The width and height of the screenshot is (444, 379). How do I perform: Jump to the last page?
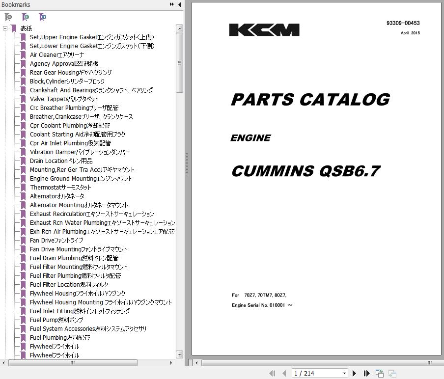tap(366, 373)
